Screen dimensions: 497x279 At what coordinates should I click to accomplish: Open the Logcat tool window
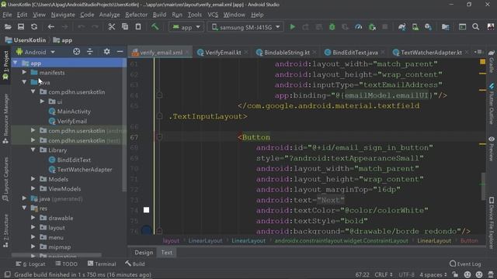coord(30,263)
